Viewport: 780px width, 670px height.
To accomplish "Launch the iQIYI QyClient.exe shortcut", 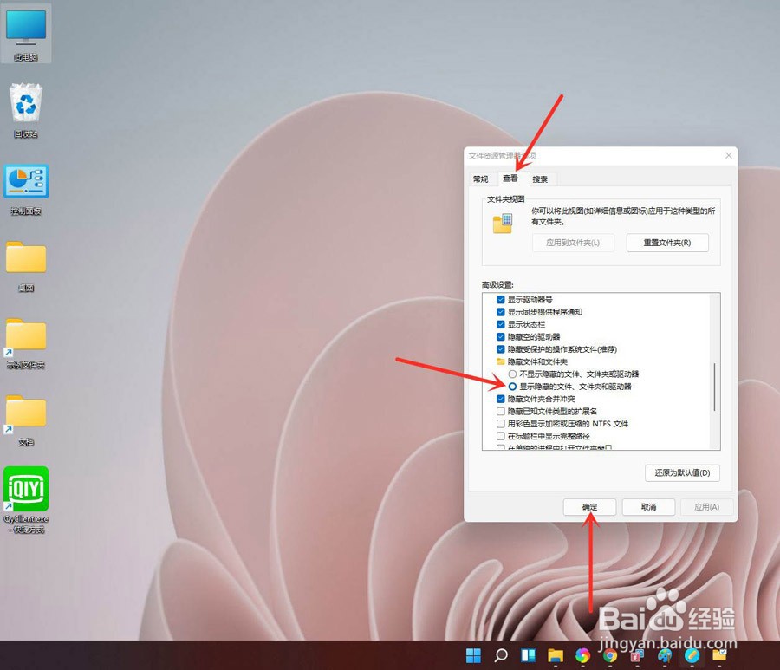I will [26, 499].
